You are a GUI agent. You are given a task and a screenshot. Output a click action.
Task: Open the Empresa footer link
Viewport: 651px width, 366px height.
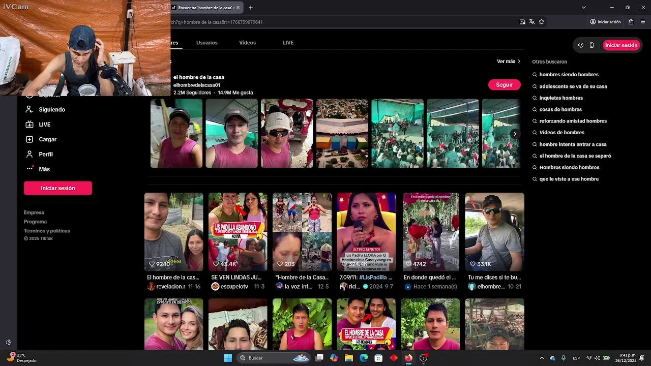34,212
